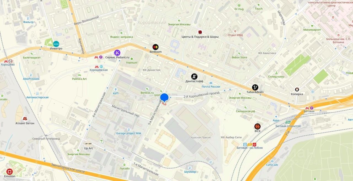The height and width of the screenshot is (181, 353).
Task: Click the Цветы & Подарки & Шары icon
Action: tap(200, 32)
